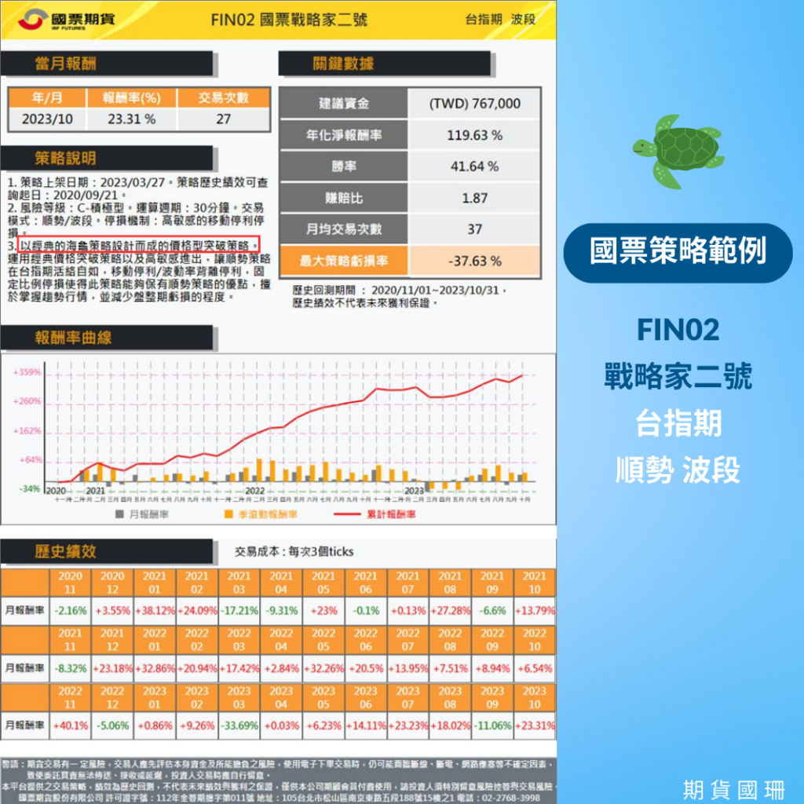The height and width of the screenshot is (804, 804).
Task: Click the +32.86% monthly return cell
Action: [x=155, y=668]
